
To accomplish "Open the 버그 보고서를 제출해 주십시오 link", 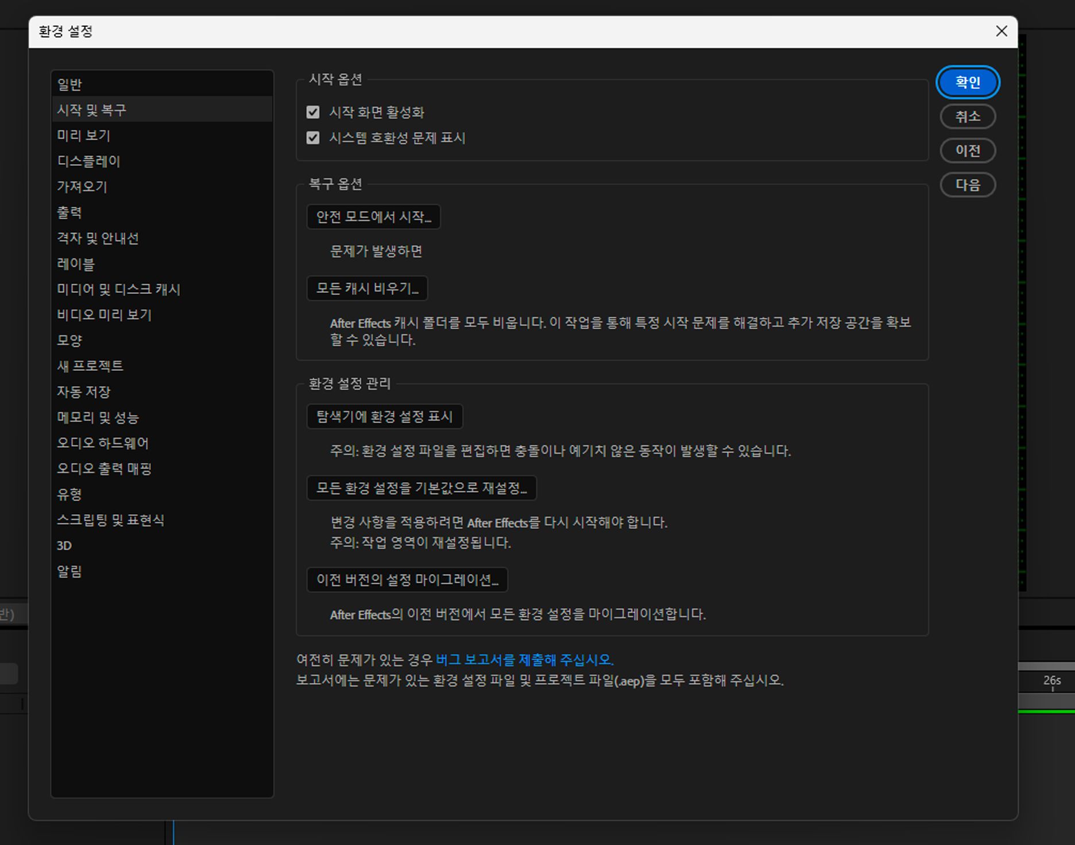I will [524, 660].
